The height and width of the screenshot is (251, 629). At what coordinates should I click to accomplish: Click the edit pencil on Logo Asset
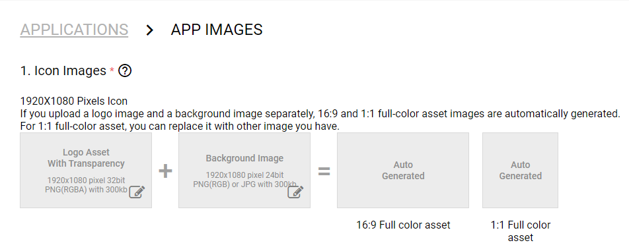pyautogui.click(x=137, y=192)
